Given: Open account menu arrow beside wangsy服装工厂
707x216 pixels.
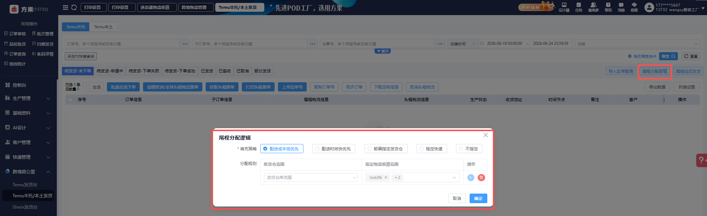Looking at the screenshot, I should point(703,8).
